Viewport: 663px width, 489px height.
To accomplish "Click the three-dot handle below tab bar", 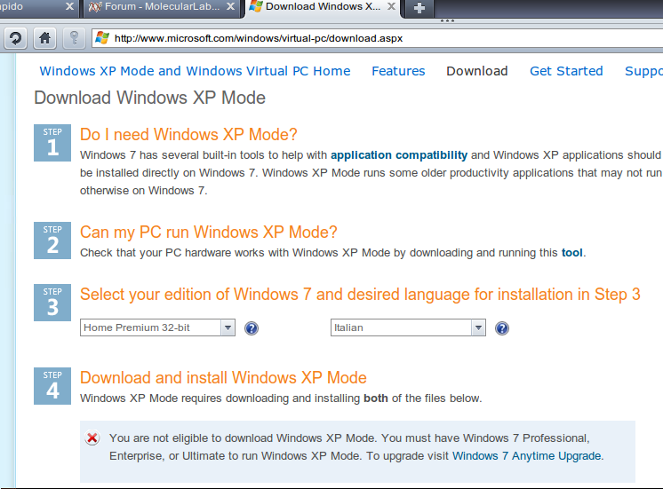I will click(x=447, y=20).
